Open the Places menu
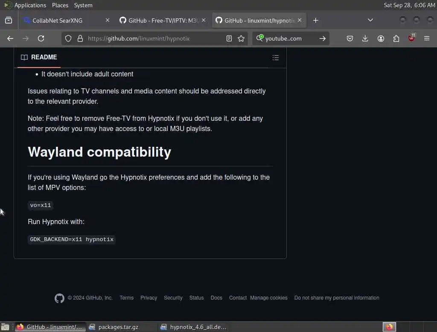This screenshot has height=332, width=437. [x=60, y=5]
